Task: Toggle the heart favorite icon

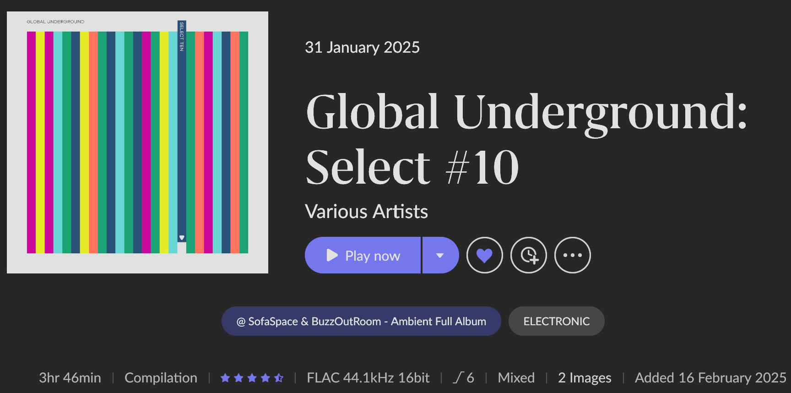Action: pyautogui.click(x=484, y=255)
